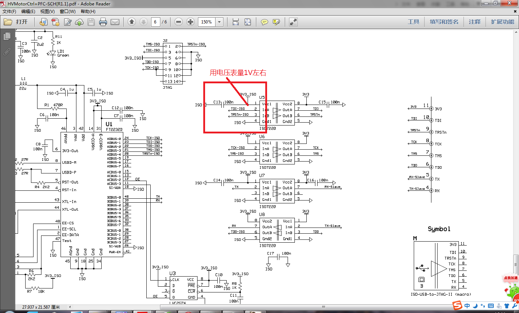Show attachments paperclip panel in sidebar
Viewport: 519px width, 313px height.
[x=7, y=52]
